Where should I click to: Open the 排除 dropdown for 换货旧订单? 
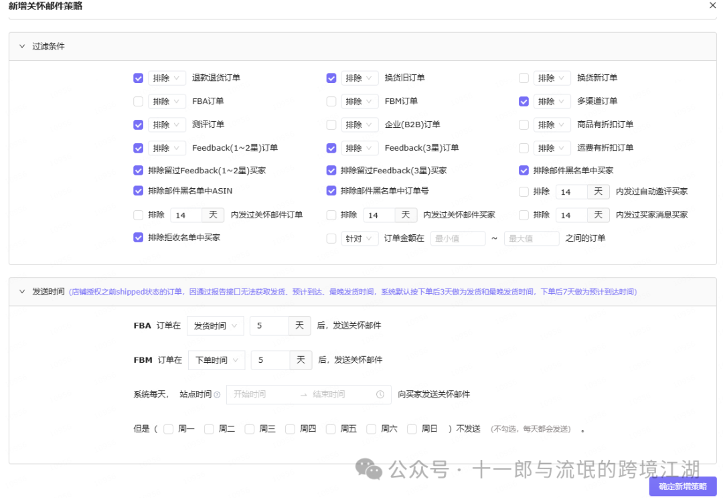point(359,78)
